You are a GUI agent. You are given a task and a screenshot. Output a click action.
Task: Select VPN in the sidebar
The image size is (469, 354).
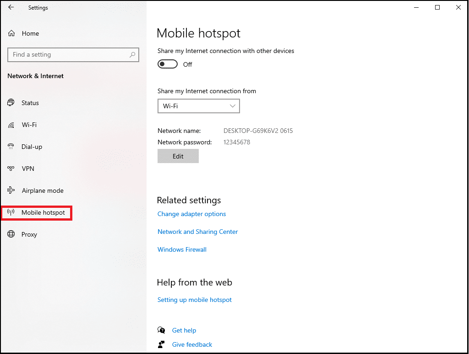(x=28, y=169)
